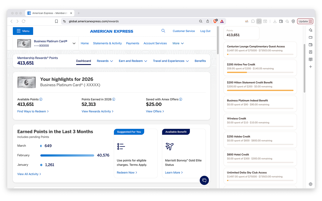The height and width of the screenshot is (201, 322).
Task: Click the benefits side panel scrollbar
Action: tap(304, 68)
